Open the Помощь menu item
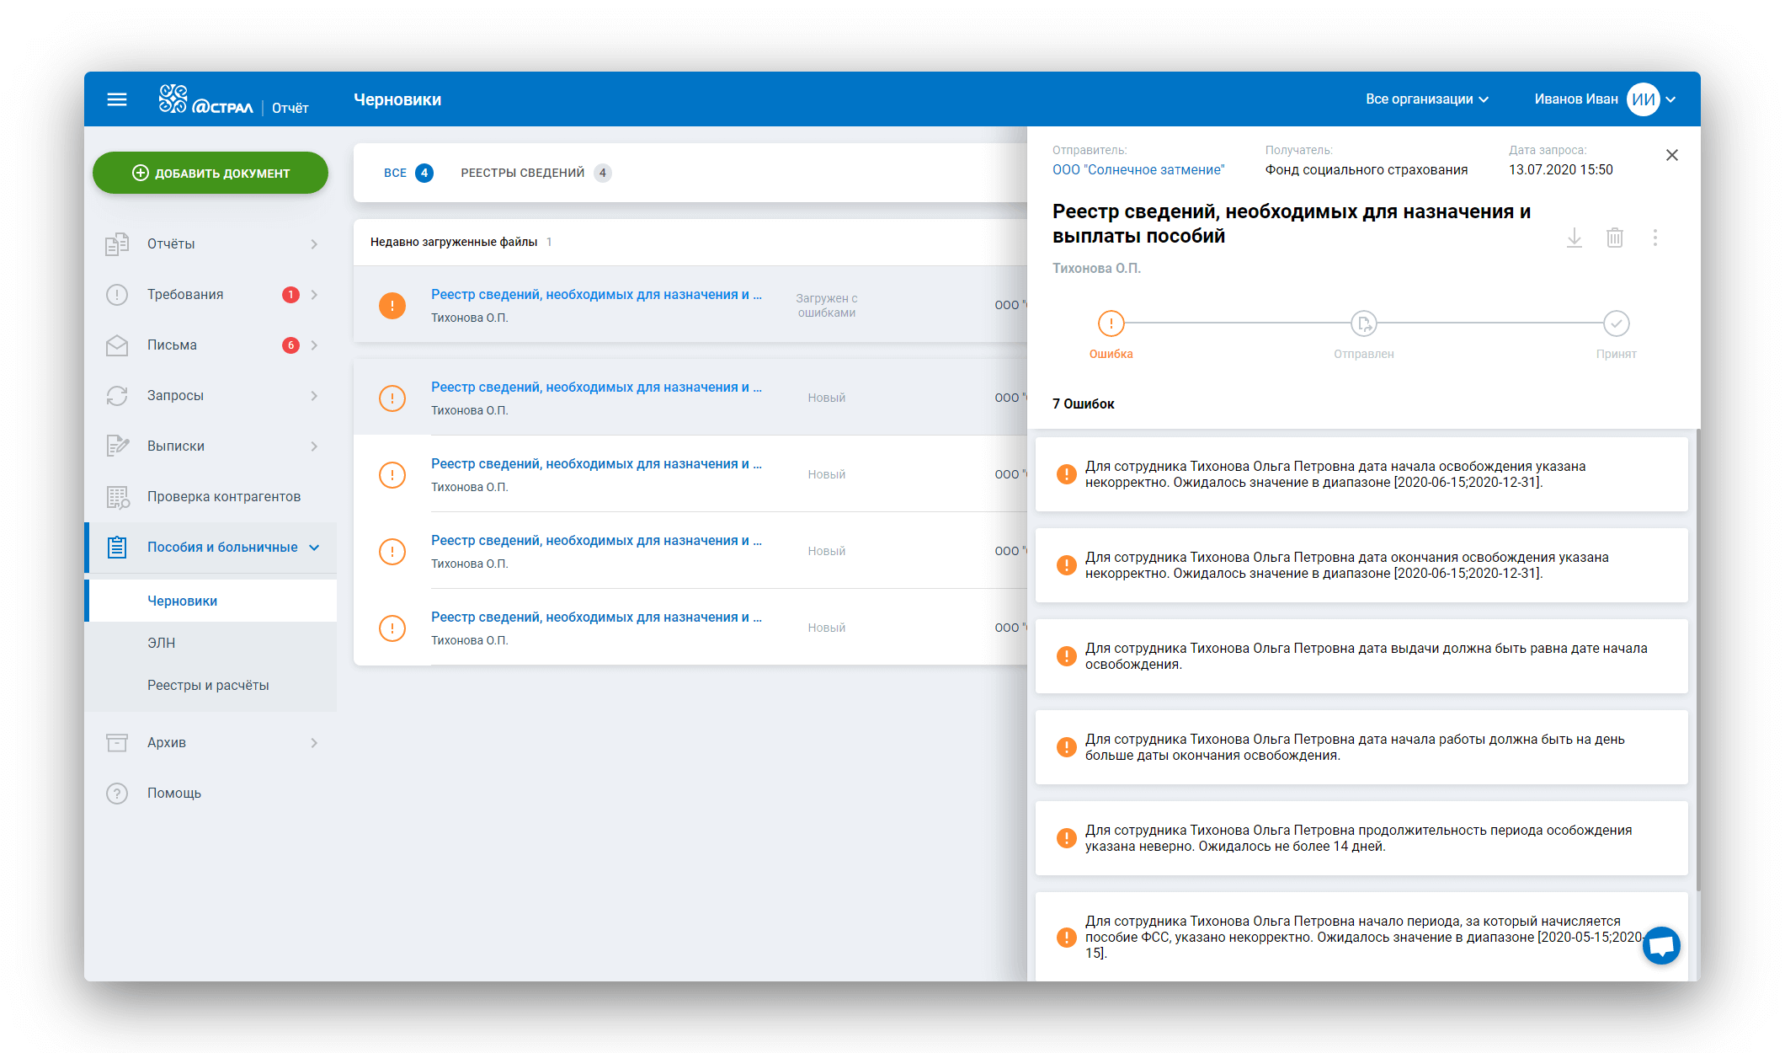Image resolution: width=1785 pixels, height=1053 pixels. [211, 794]
